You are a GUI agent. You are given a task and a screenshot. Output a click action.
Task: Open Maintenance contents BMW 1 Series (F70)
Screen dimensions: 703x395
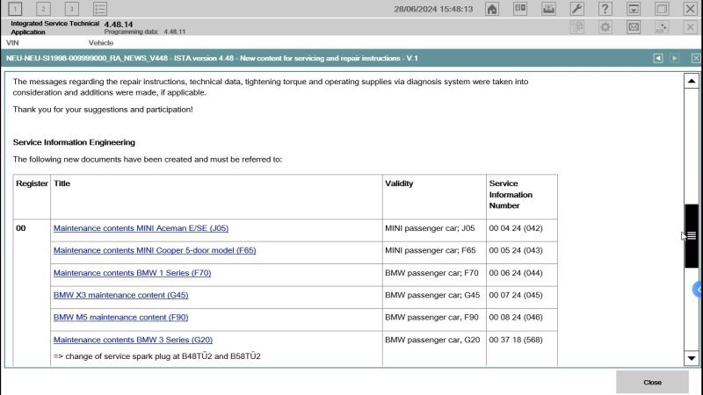(x=133, y=273)
